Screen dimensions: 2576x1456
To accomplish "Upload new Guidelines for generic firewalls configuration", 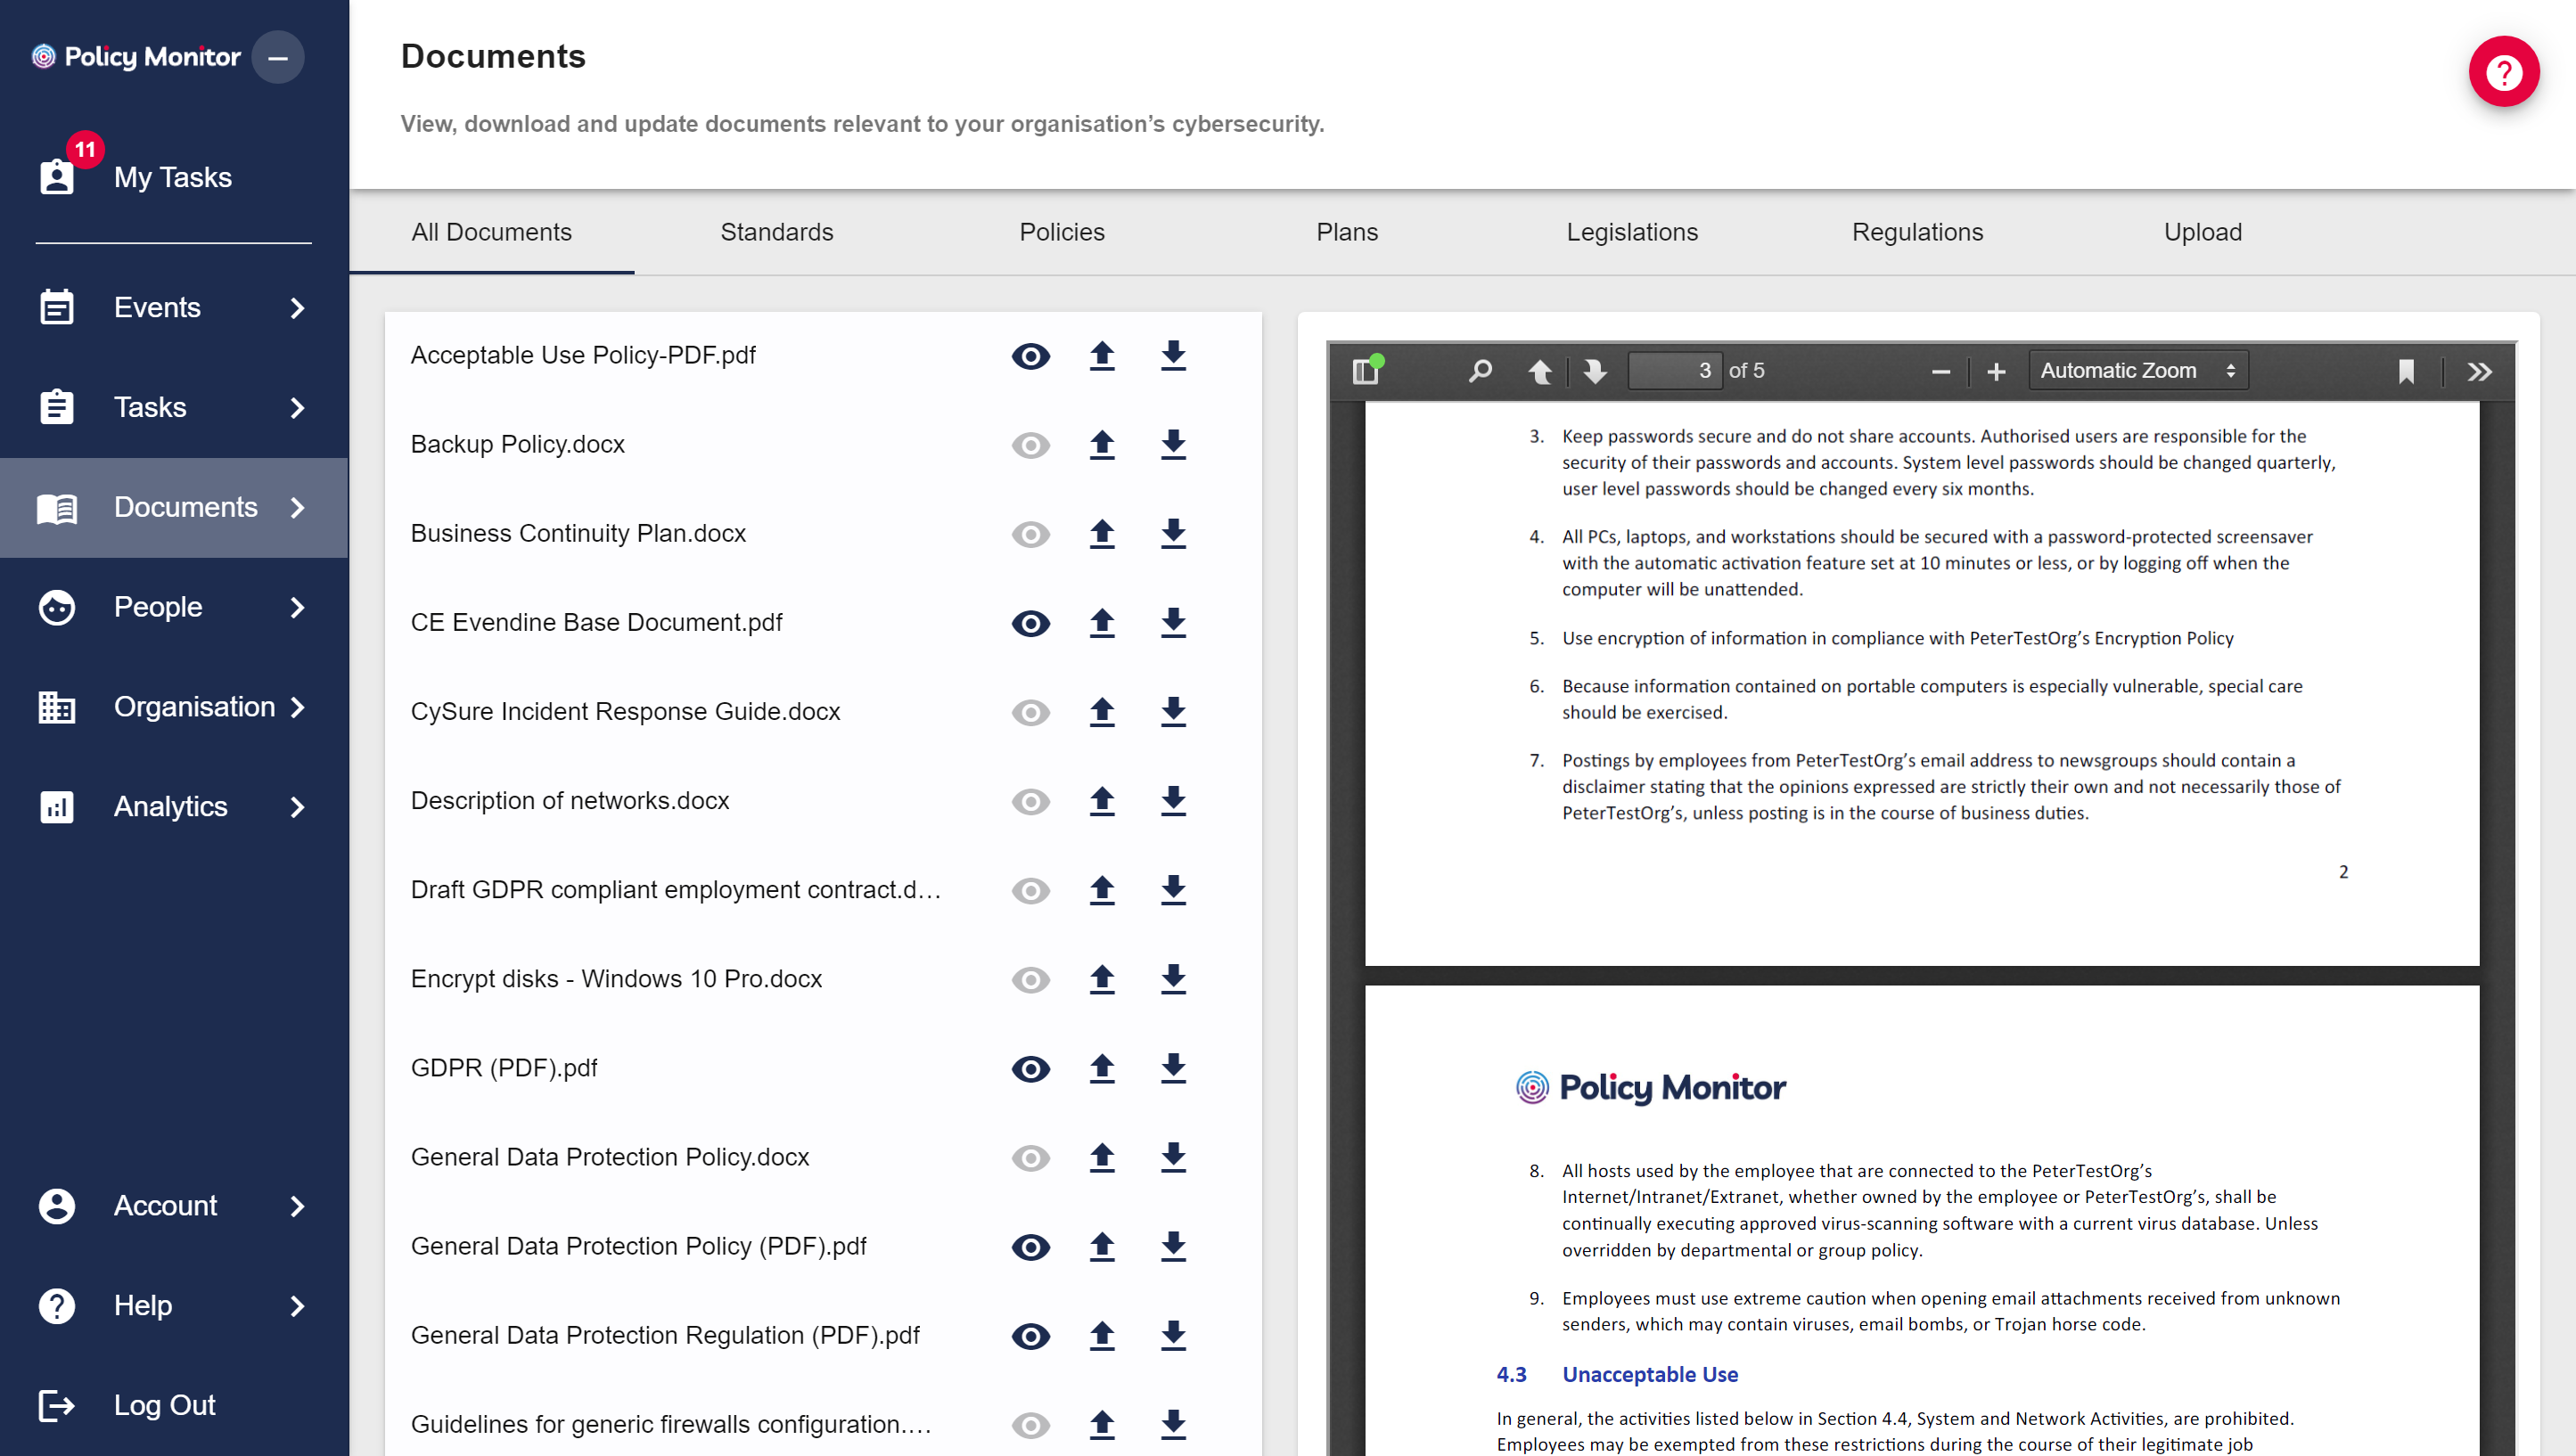I will pyautogui.click(x=1102, y=1423).
